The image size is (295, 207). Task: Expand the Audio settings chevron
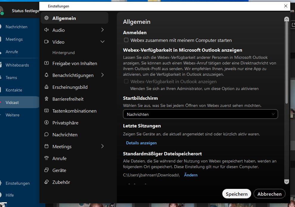(x=103, y=30)
